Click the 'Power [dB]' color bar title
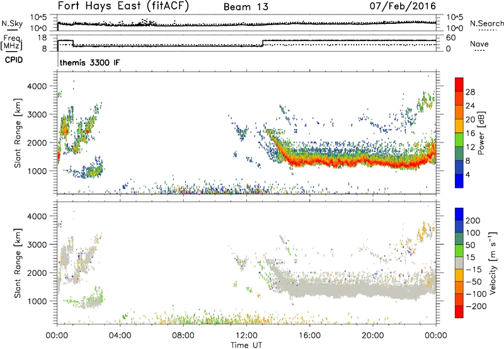Image resolution: width=504 pixels, height=349 pixels. click(x=481, y=133)
